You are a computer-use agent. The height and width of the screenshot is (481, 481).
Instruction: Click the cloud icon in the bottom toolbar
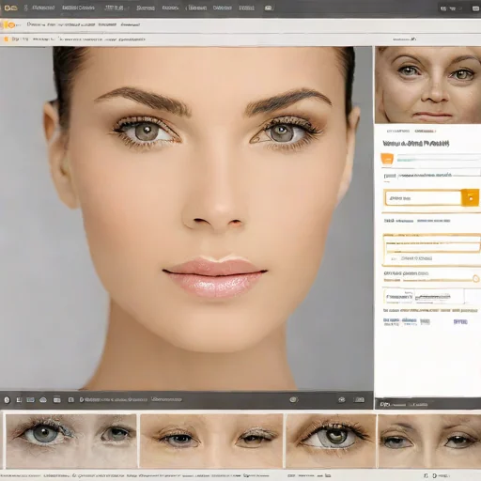pyautogui.click(x=43, y=400)
